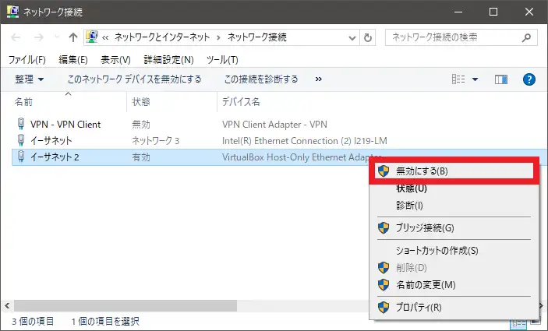Click the イーサネット adapter icon
Viewport: 548px width, 331px height.
pyautogui.click(x=21, y=140)
